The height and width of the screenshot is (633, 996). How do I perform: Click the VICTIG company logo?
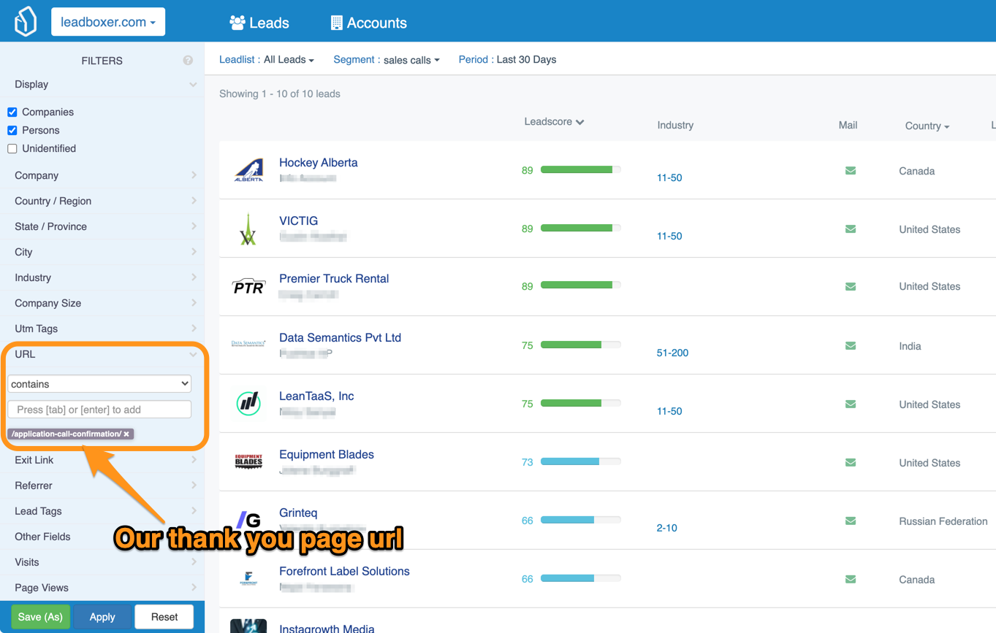[x=248, y=229]
